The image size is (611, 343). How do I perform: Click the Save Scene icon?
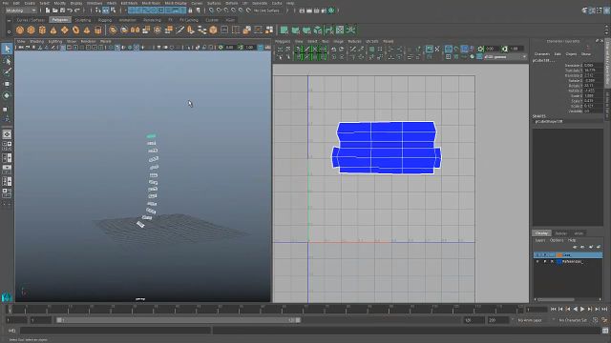62,10
